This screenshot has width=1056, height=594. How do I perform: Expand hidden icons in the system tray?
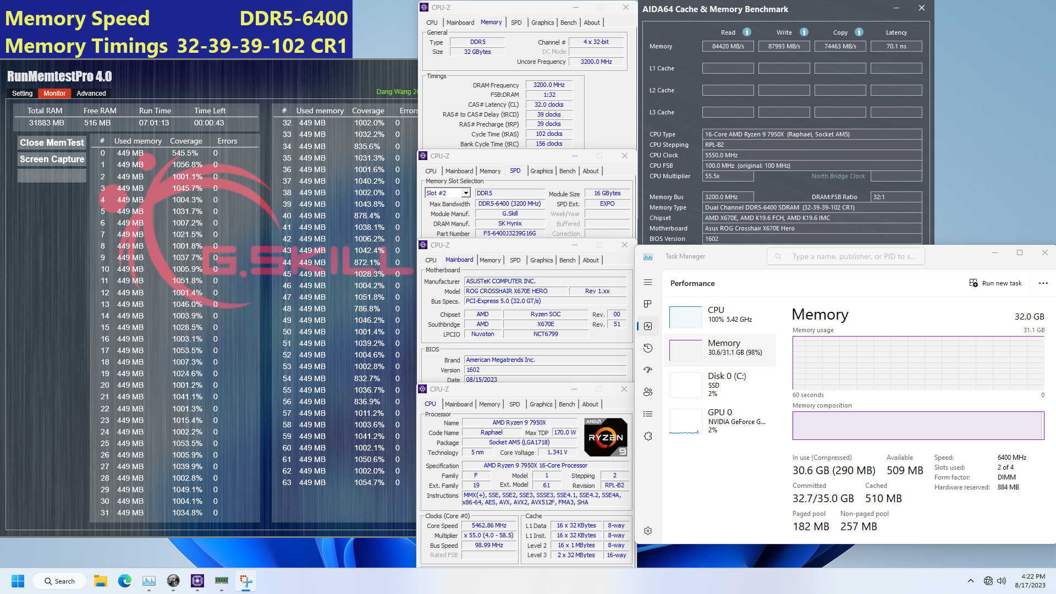pos(971,581)
